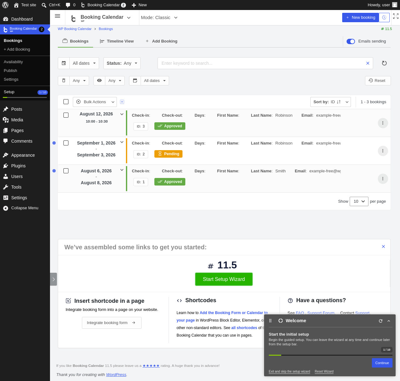400x381 pixels.
Task: Open actions menu for booking ID 2
Action: 383,151
